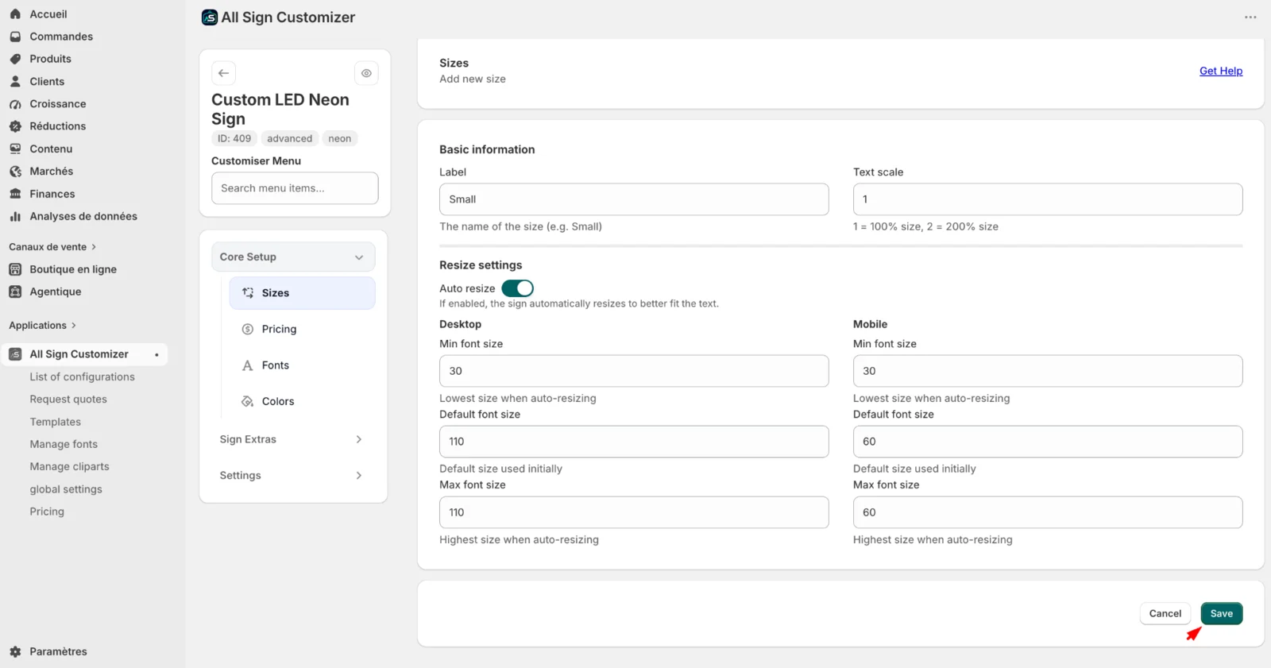Screen dimensions: 1271x668
Task: Select the Produits tag icon
Action: point(15,59)
